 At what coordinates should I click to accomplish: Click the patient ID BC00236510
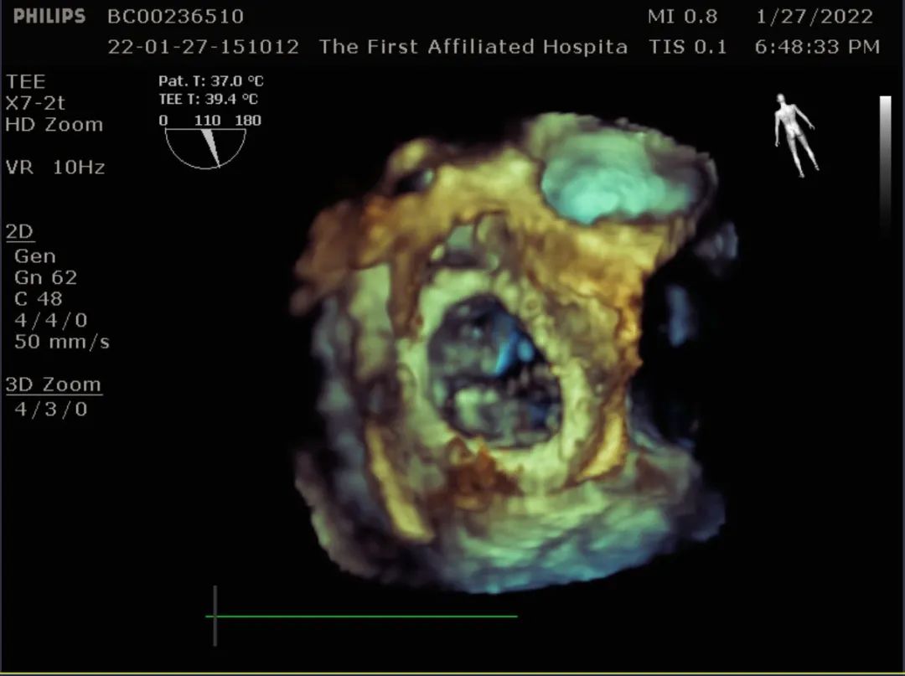(x=176, y=17)
